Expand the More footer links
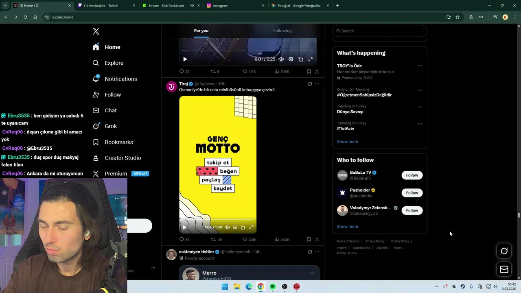This screenshot has height=293, width=521. [x=398, y=248]
